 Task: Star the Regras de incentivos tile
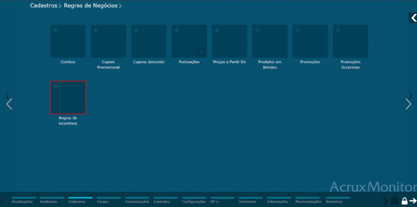click(55, 86)
